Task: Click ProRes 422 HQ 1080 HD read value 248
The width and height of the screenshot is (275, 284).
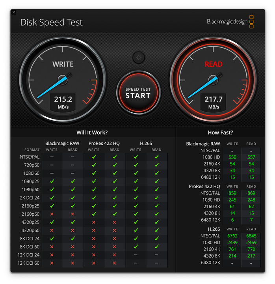Action: pyautogui.click(x=251, y=200)
